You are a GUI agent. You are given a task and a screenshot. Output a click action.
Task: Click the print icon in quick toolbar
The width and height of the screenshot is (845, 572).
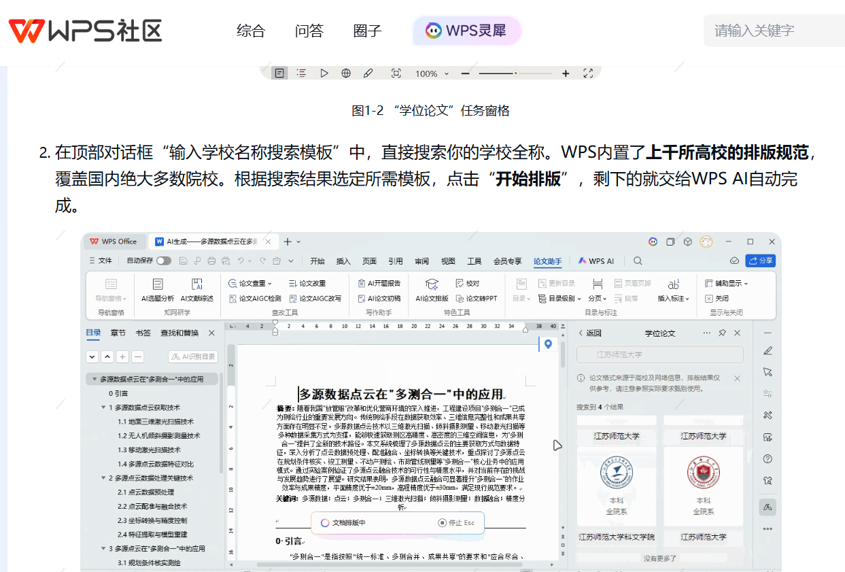click(x=211, y=261)
